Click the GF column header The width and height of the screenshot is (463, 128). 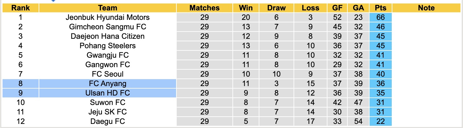pos(337,8)
